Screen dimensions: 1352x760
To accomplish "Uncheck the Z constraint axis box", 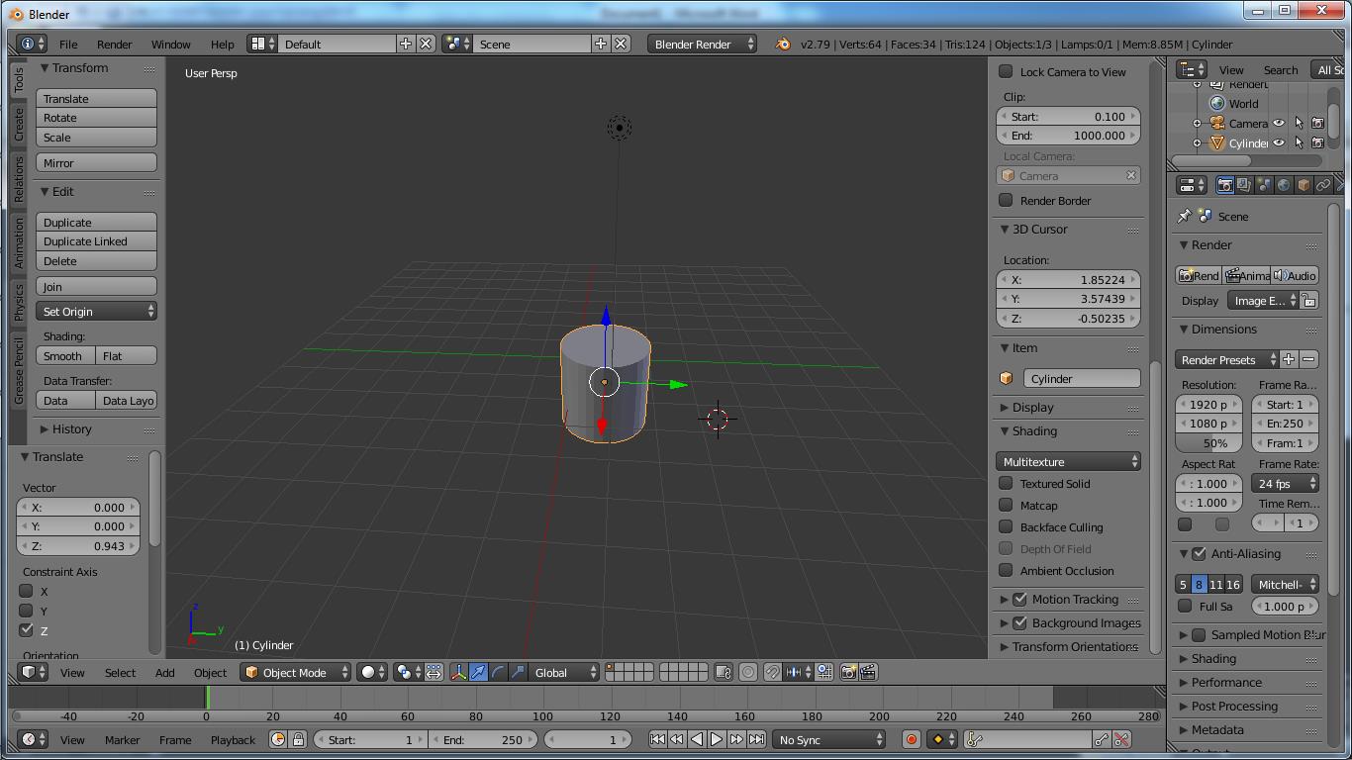I will 27,630.
